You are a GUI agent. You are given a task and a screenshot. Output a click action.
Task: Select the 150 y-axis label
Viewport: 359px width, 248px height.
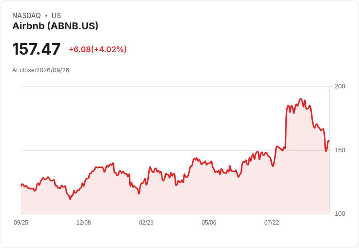(x=340, y=150)
